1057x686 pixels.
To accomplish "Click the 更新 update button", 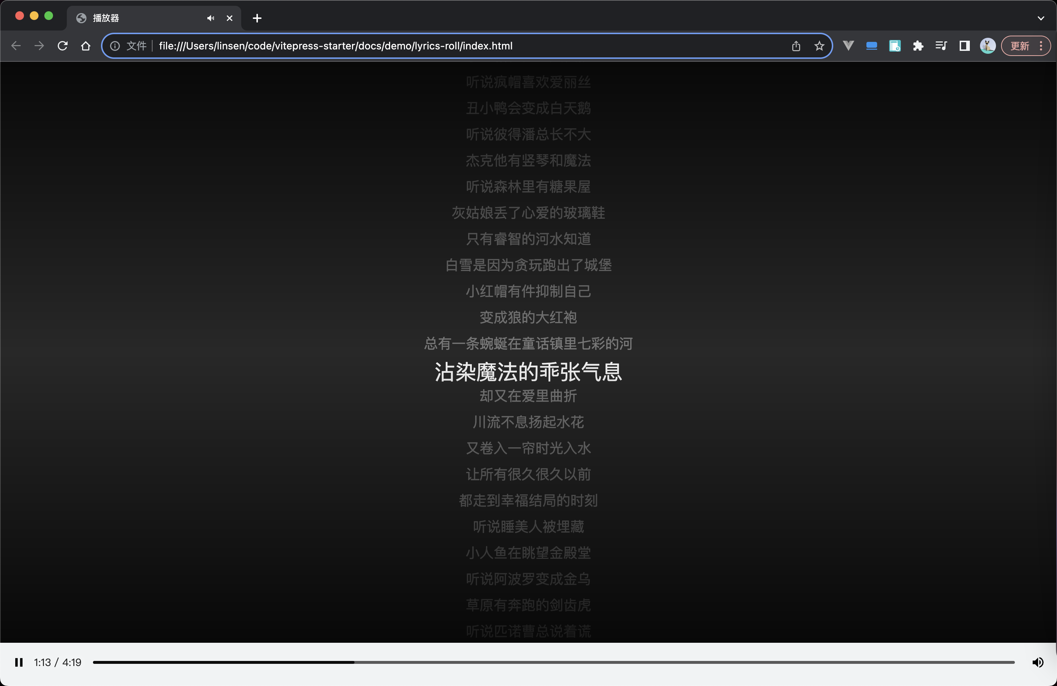I will 1020,46.
